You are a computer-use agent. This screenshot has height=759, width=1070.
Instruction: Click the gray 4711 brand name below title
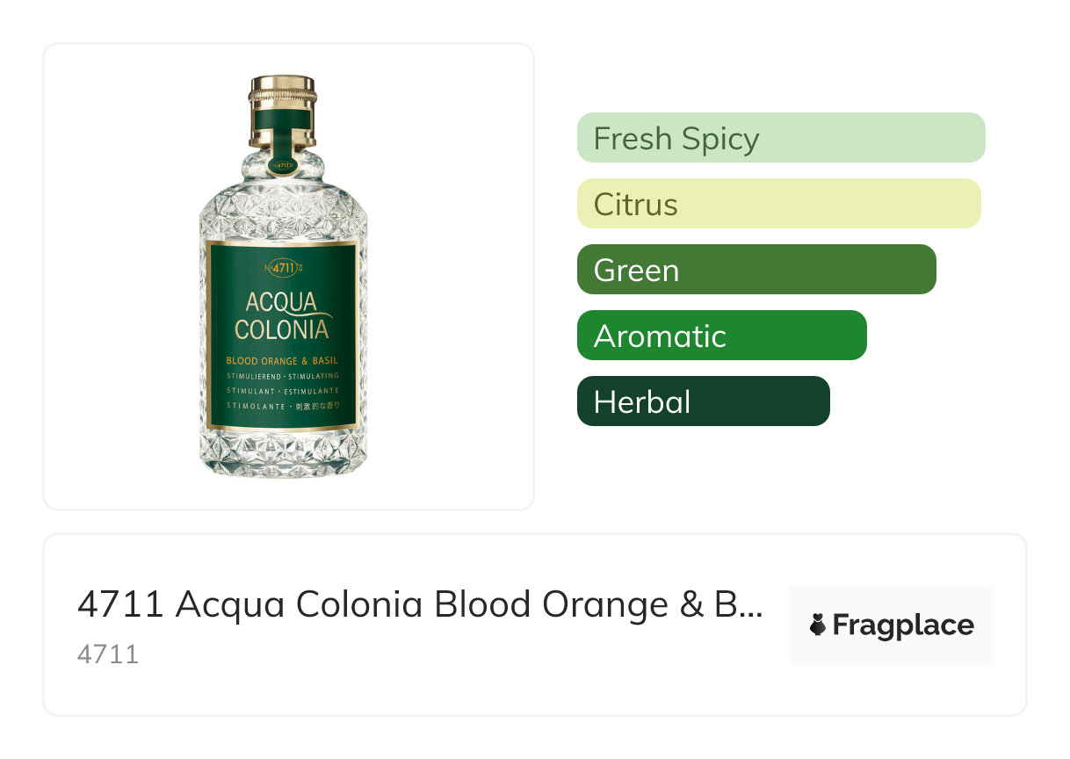click(108, 654)
